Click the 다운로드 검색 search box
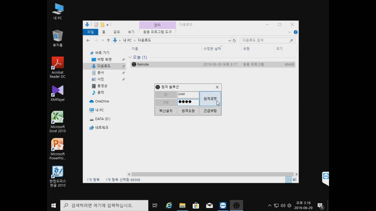376x211 pixels. click(x=267, y=40)
